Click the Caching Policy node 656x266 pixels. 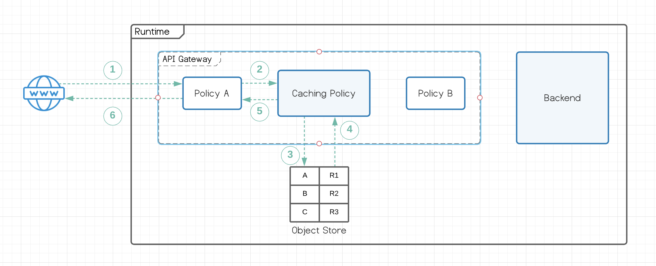pyautogui.click(x=324, y=93)
